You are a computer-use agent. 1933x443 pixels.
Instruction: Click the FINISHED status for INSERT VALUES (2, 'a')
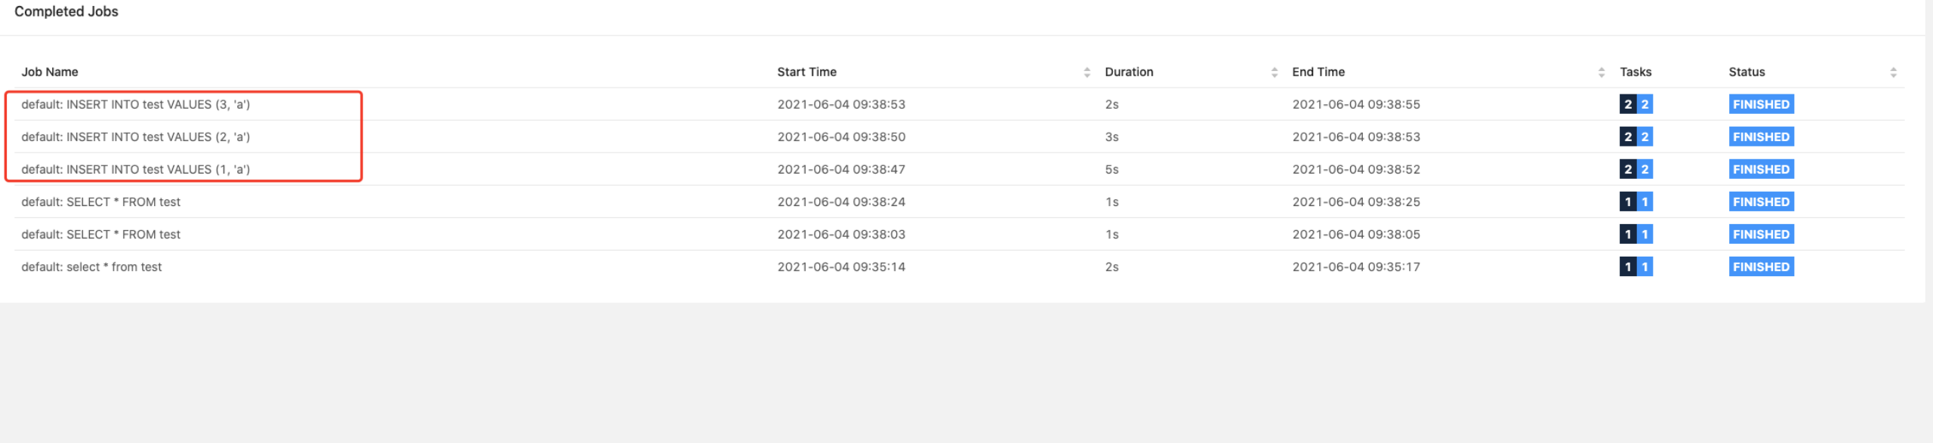pyautogui.click(x=1761, y=137)
